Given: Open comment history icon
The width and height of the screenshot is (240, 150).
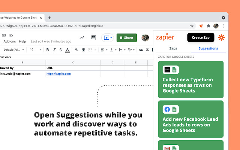Looking at the screenshot, I should (x=93, y=37).
